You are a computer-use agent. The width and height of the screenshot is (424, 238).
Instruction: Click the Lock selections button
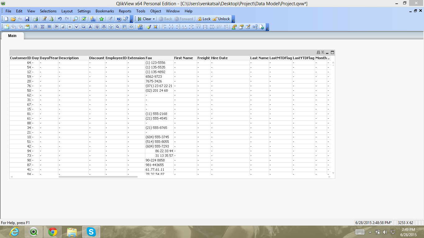tap(204, 19)
